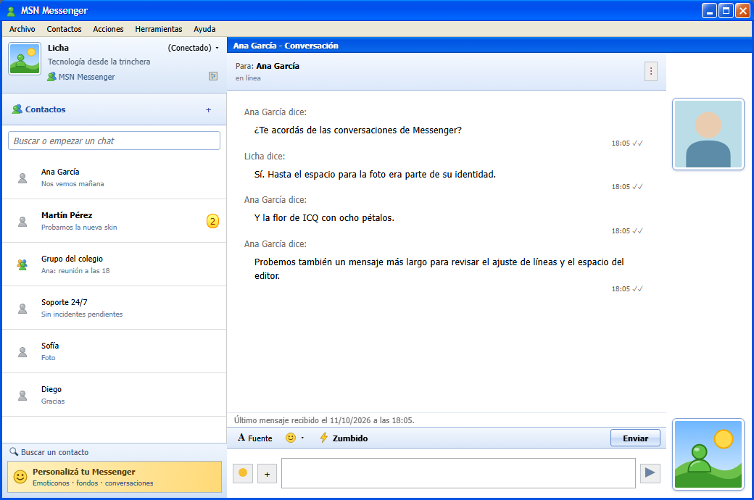
Task: Click the plus attach button by the message box
Action: 267,474
